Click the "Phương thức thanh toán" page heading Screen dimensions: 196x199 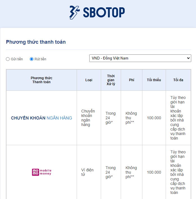[x=36, y=42]
